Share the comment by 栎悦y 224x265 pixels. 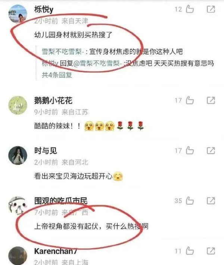(x=211, y=9)
